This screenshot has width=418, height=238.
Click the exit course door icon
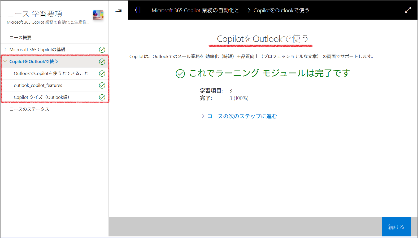click(x=137, y=10)
